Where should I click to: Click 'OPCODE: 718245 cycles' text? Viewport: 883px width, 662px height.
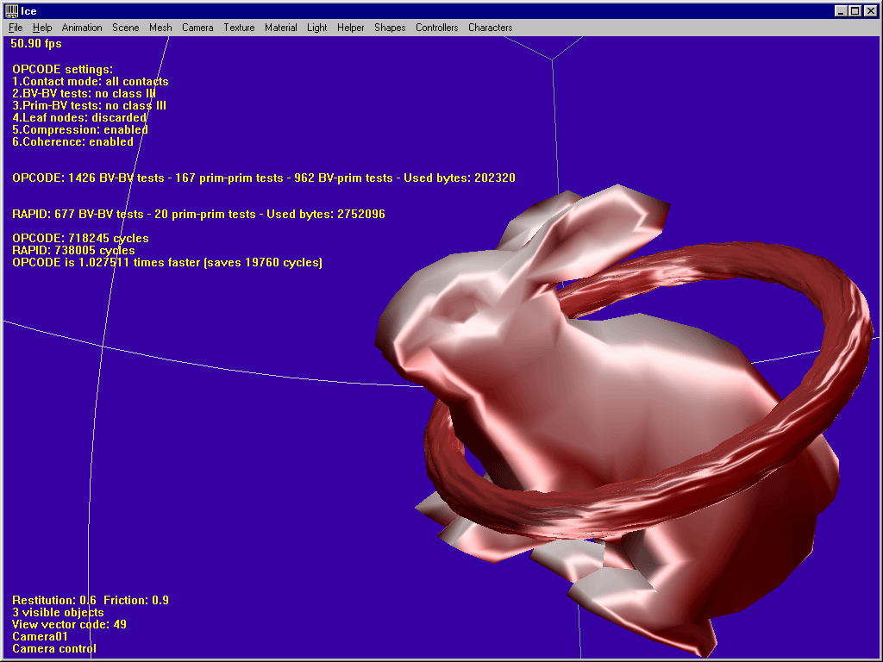[80, 238]
